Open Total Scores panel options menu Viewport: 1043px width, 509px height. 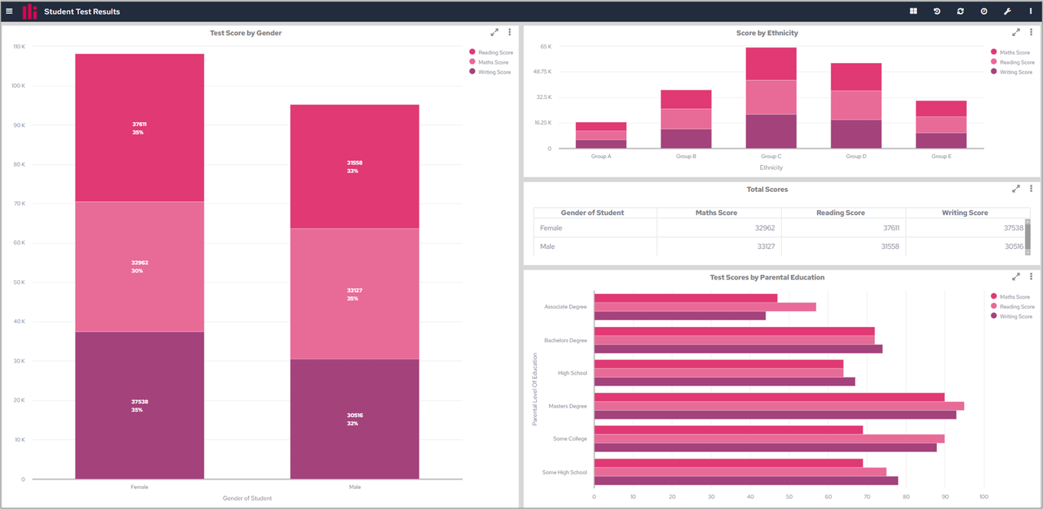[1031, 188]
